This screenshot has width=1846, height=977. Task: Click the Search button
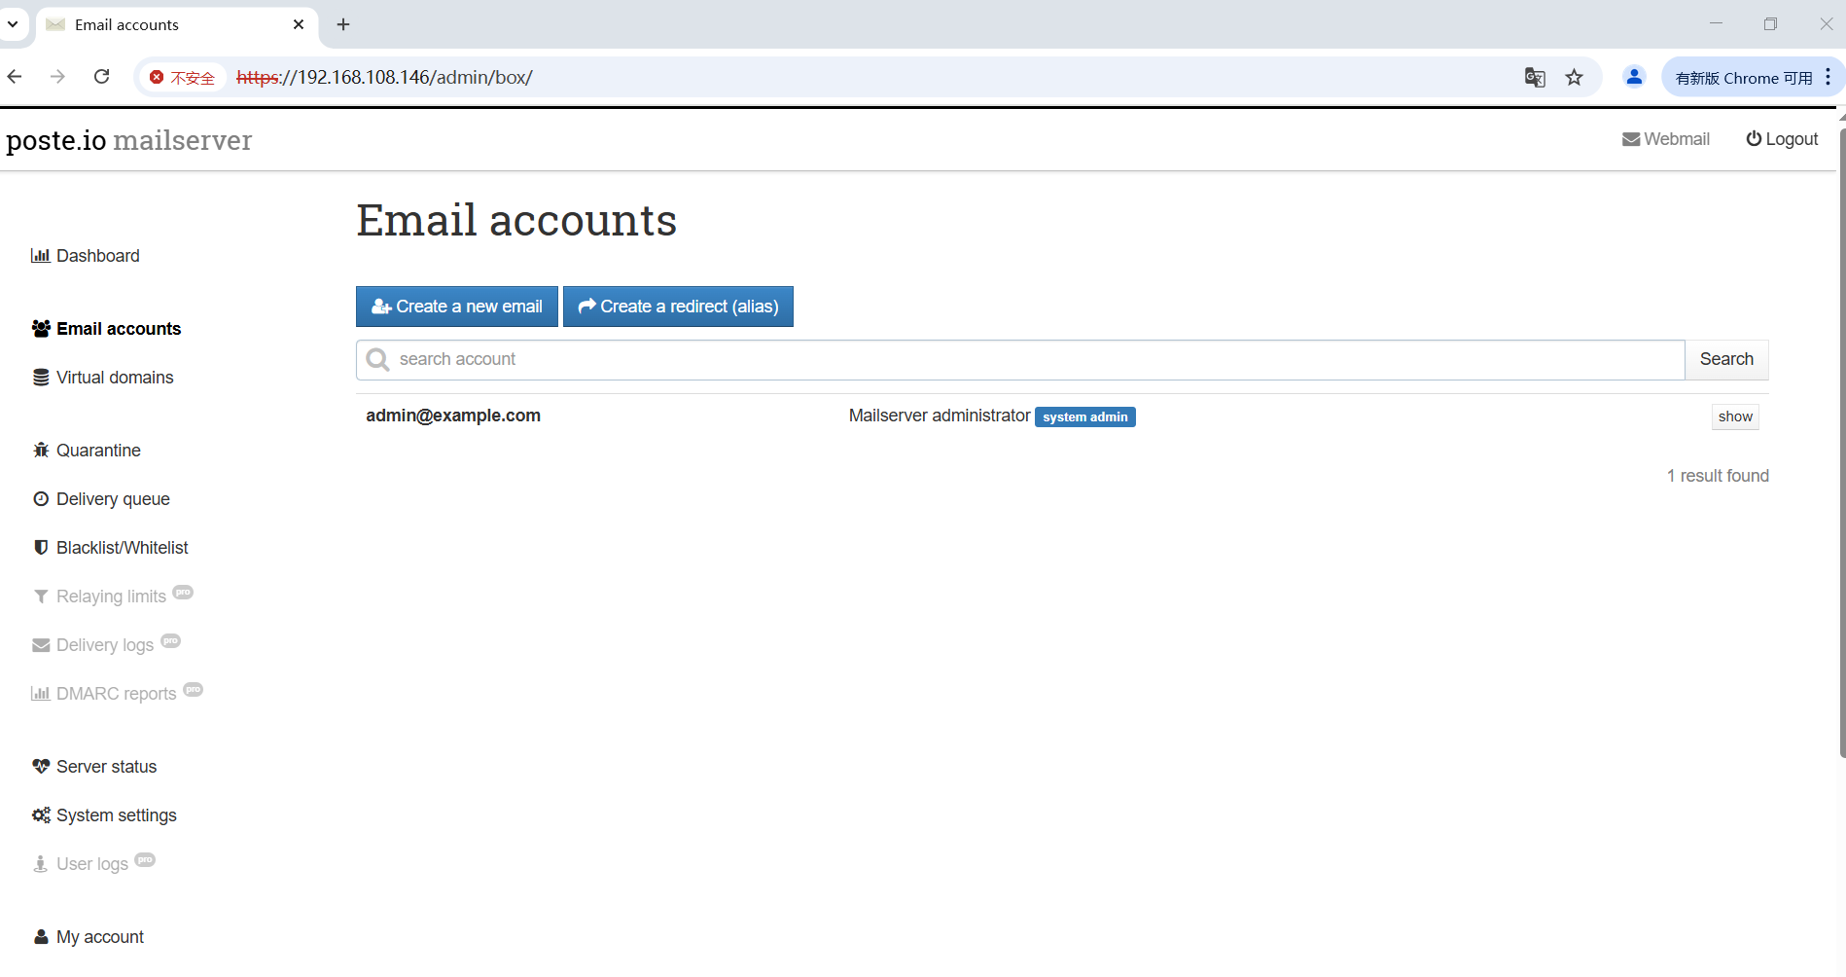[x=1726, y=359]
